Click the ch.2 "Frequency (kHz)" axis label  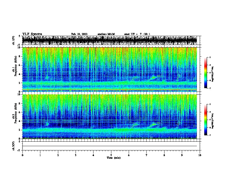coord(16,113)
